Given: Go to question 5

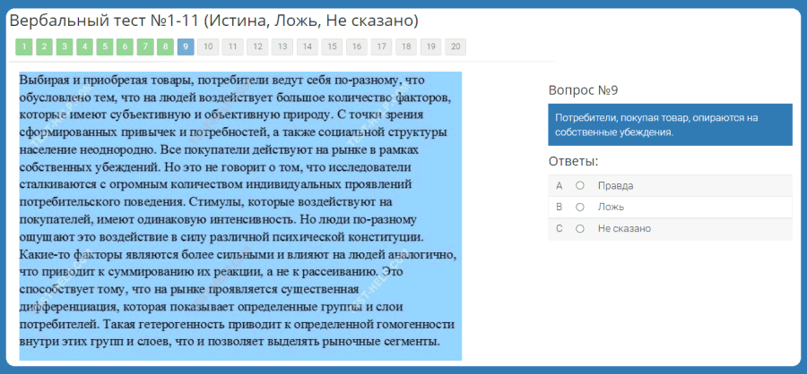Looking at the screenshot, I should pyautogui.click(x=105, y=47).
